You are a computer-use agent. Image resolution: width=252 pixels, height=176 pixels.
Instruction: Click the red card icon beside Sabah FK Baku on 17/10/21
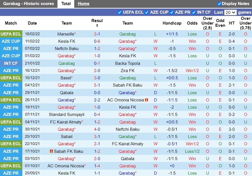pyautogui.click(x=51, y=151)
